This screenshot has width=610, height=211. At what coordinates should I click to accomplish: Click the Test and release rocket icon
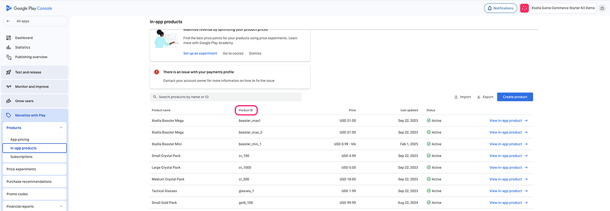point(9,72)
